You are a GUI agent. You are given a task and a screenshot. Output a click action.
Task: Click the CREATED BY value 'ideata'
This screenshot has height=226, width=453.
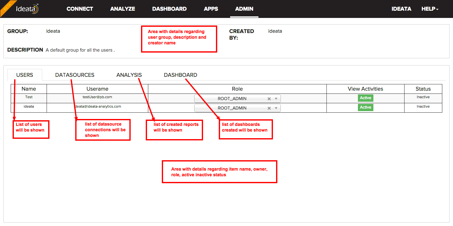275,31
